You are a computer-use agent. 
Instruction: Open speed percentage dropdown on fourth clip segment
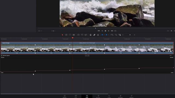click(x=122, y=53)
